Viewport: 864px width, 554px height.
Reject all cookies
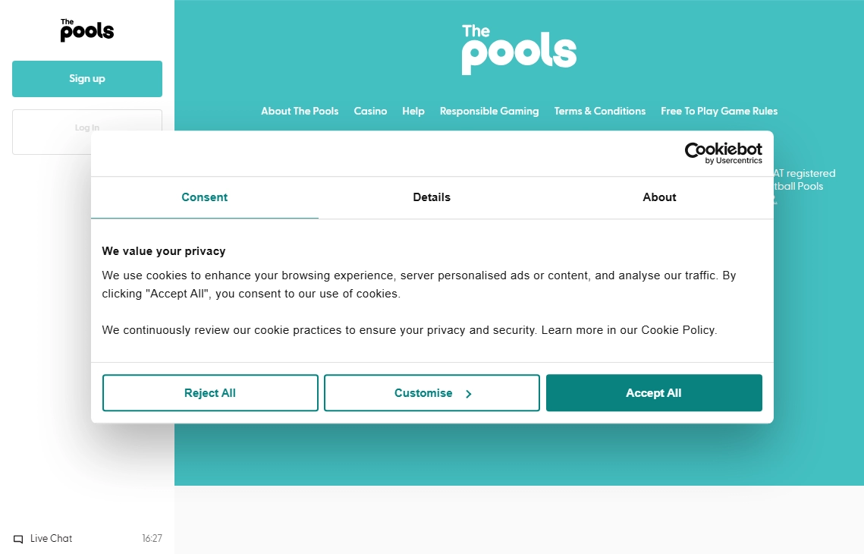click(x=210, y=393)
